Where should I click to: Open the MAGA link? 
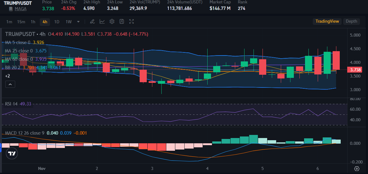tap(21, 9)
